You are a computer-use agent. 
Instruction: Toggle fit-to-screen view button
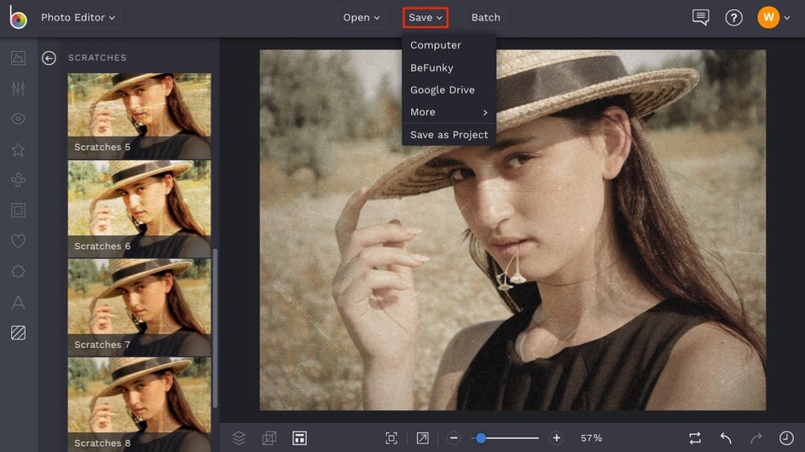pyautogui.click(x=391, y=438)
